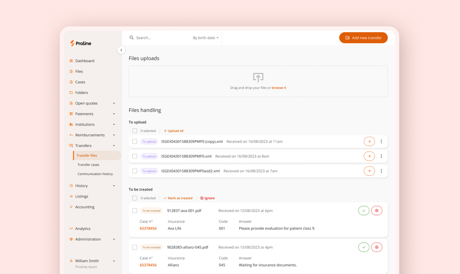Click Upload all
Screen dimensions: 460x274
pyautogui.click(x=173, y=131)
